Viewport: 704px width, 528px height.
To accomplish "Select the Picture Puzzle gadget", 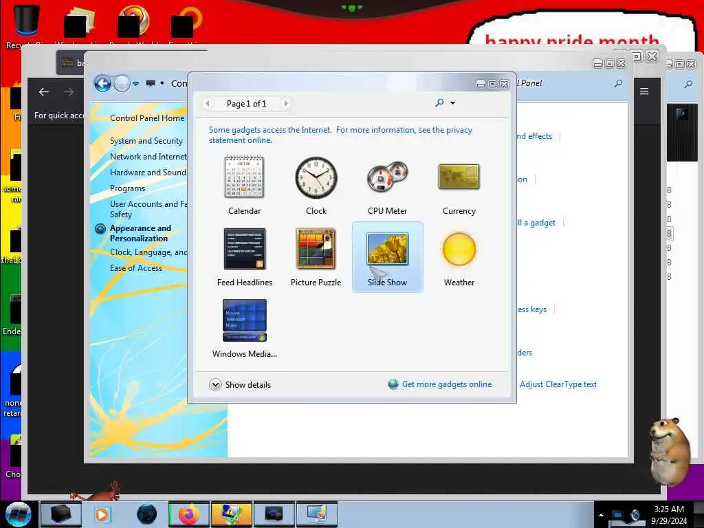I will click(316, 257).
